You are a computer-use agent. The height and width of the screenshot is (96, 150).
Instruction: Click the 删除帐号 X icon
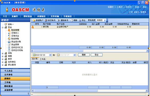pos(59,20)
